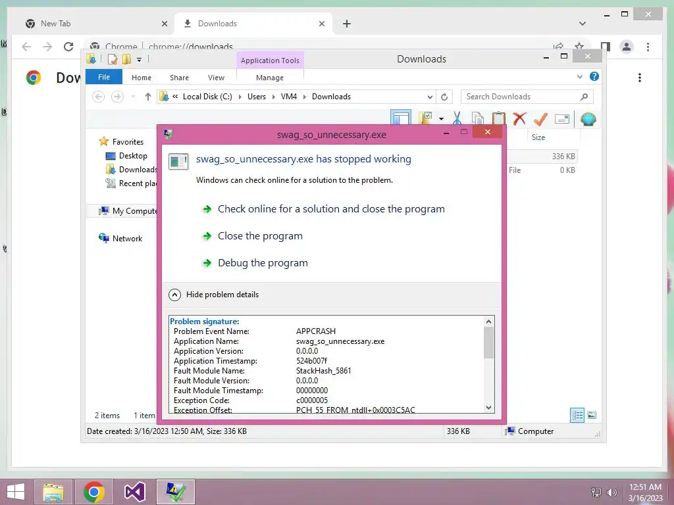674x505 pixels.
Task: Click the Search Downloads field
Action: coord(527,97)
